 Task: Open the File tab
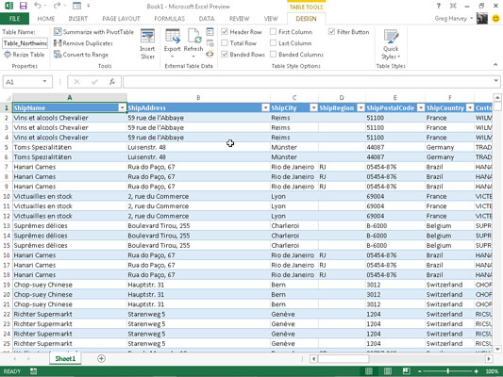point(14,19)
